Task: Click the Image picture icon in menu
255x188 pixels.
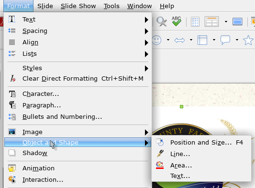Action: tap(12, 132)
